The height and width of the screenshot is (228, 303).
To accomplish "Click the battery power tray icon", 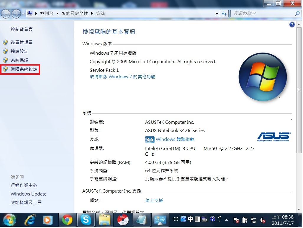I will pyautogui.click(x=245, y=220).
